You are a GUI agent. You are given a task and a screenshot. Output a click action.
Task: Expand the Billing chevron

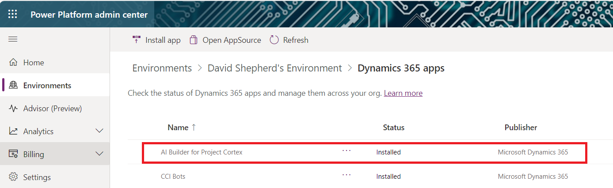[99, 154]
